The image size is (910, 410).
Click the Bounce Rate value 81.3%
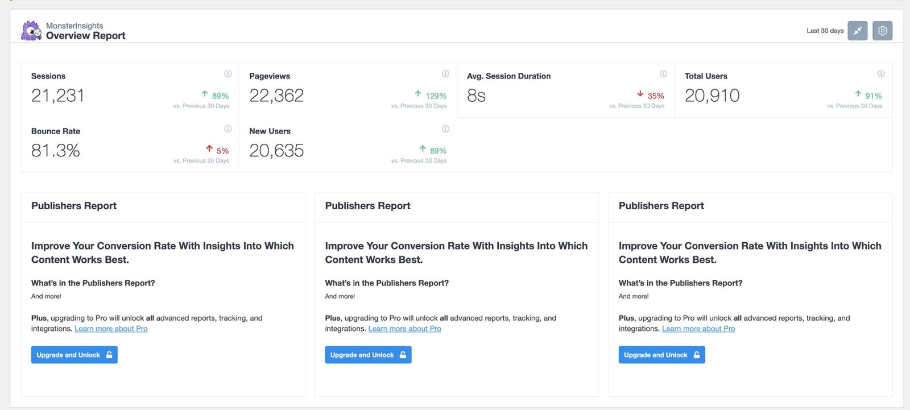click(x=56, y=151)
